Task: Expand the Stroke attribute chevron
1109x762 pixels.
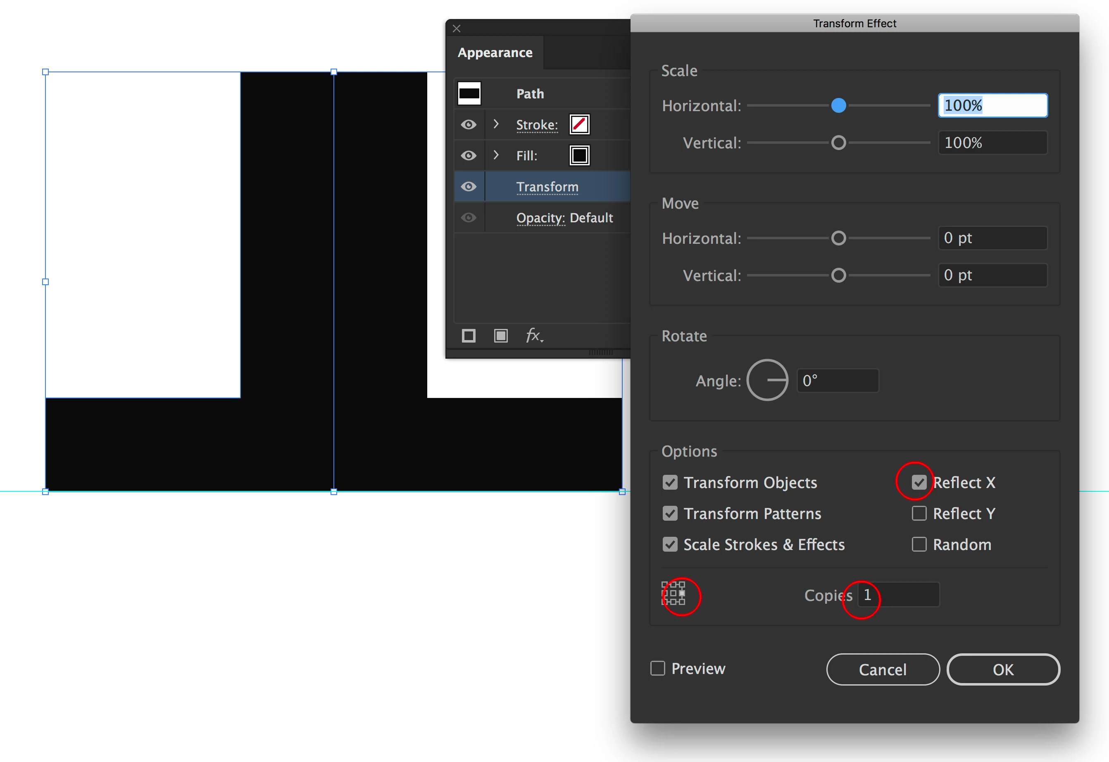Action: click(495, 124)
